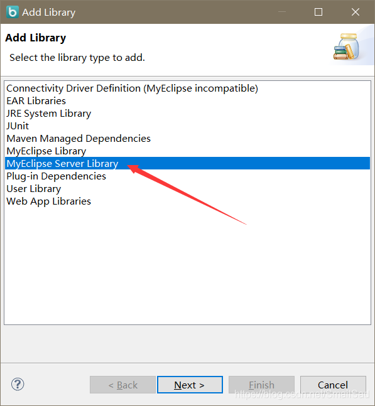
Task: Close the Add Library dialog
Action: (356, 12)
